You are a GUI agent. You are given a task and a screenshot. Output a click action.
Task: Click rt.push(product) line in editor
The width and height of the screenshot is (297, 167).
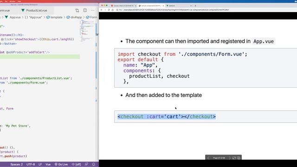(x=13, y=156)
